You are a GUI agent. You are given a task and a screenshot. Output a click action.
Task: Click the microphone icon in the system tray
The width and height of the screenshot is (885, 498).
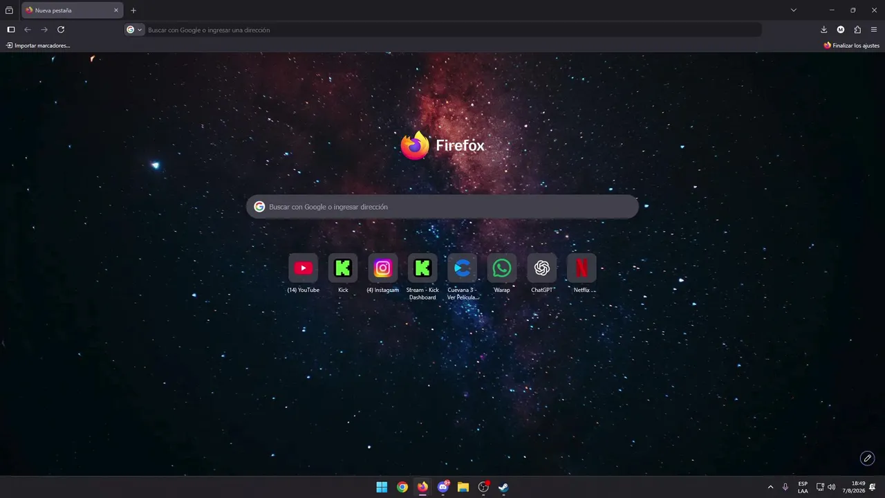tap(785, 487)
